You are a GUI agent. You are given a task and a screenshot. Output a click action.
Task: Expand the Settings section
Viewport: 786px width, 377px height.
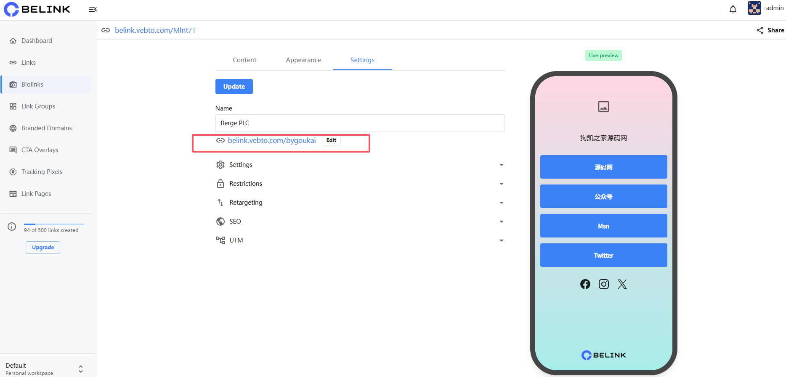359,165
